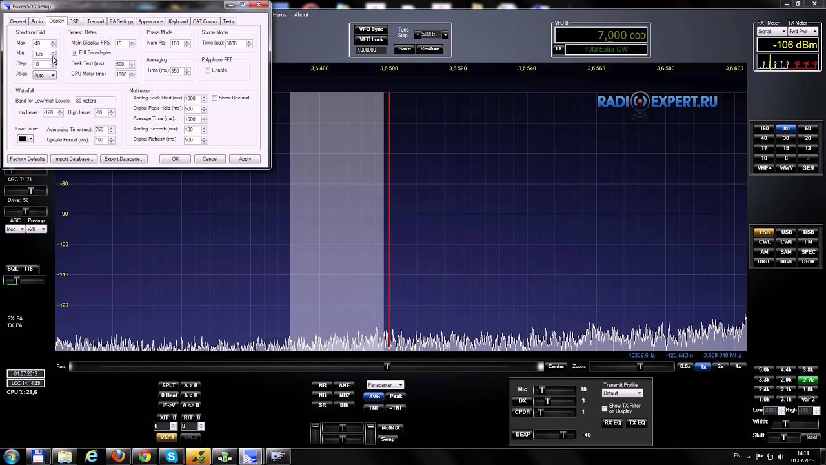Screen dimensions: 826x465
Task: Switch to the DSP tab
Action: coord(74,21)
